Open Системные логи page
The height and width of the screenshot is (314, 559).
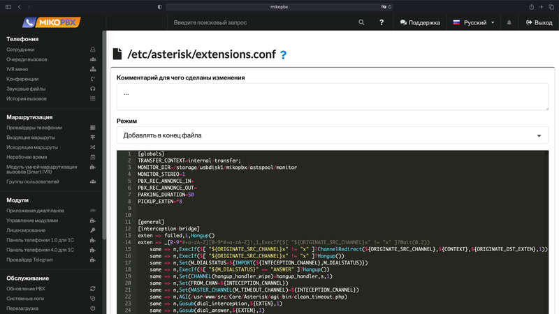(25, 299)
